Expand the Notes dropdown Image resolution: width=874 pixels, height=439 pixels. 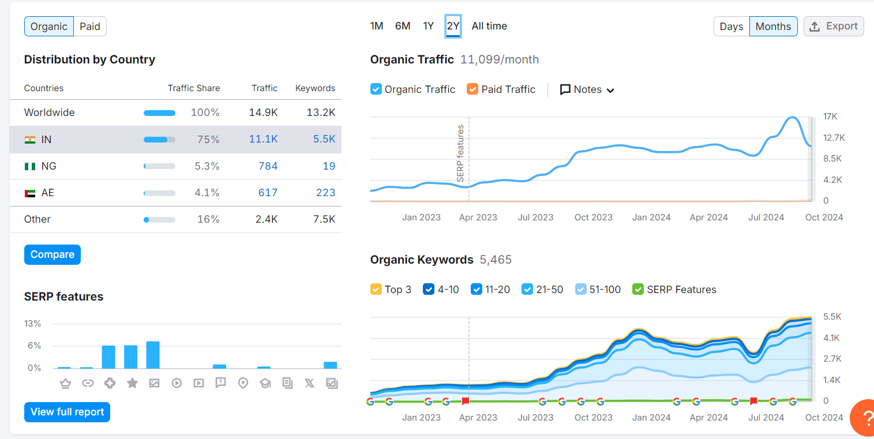pos(587,89)
